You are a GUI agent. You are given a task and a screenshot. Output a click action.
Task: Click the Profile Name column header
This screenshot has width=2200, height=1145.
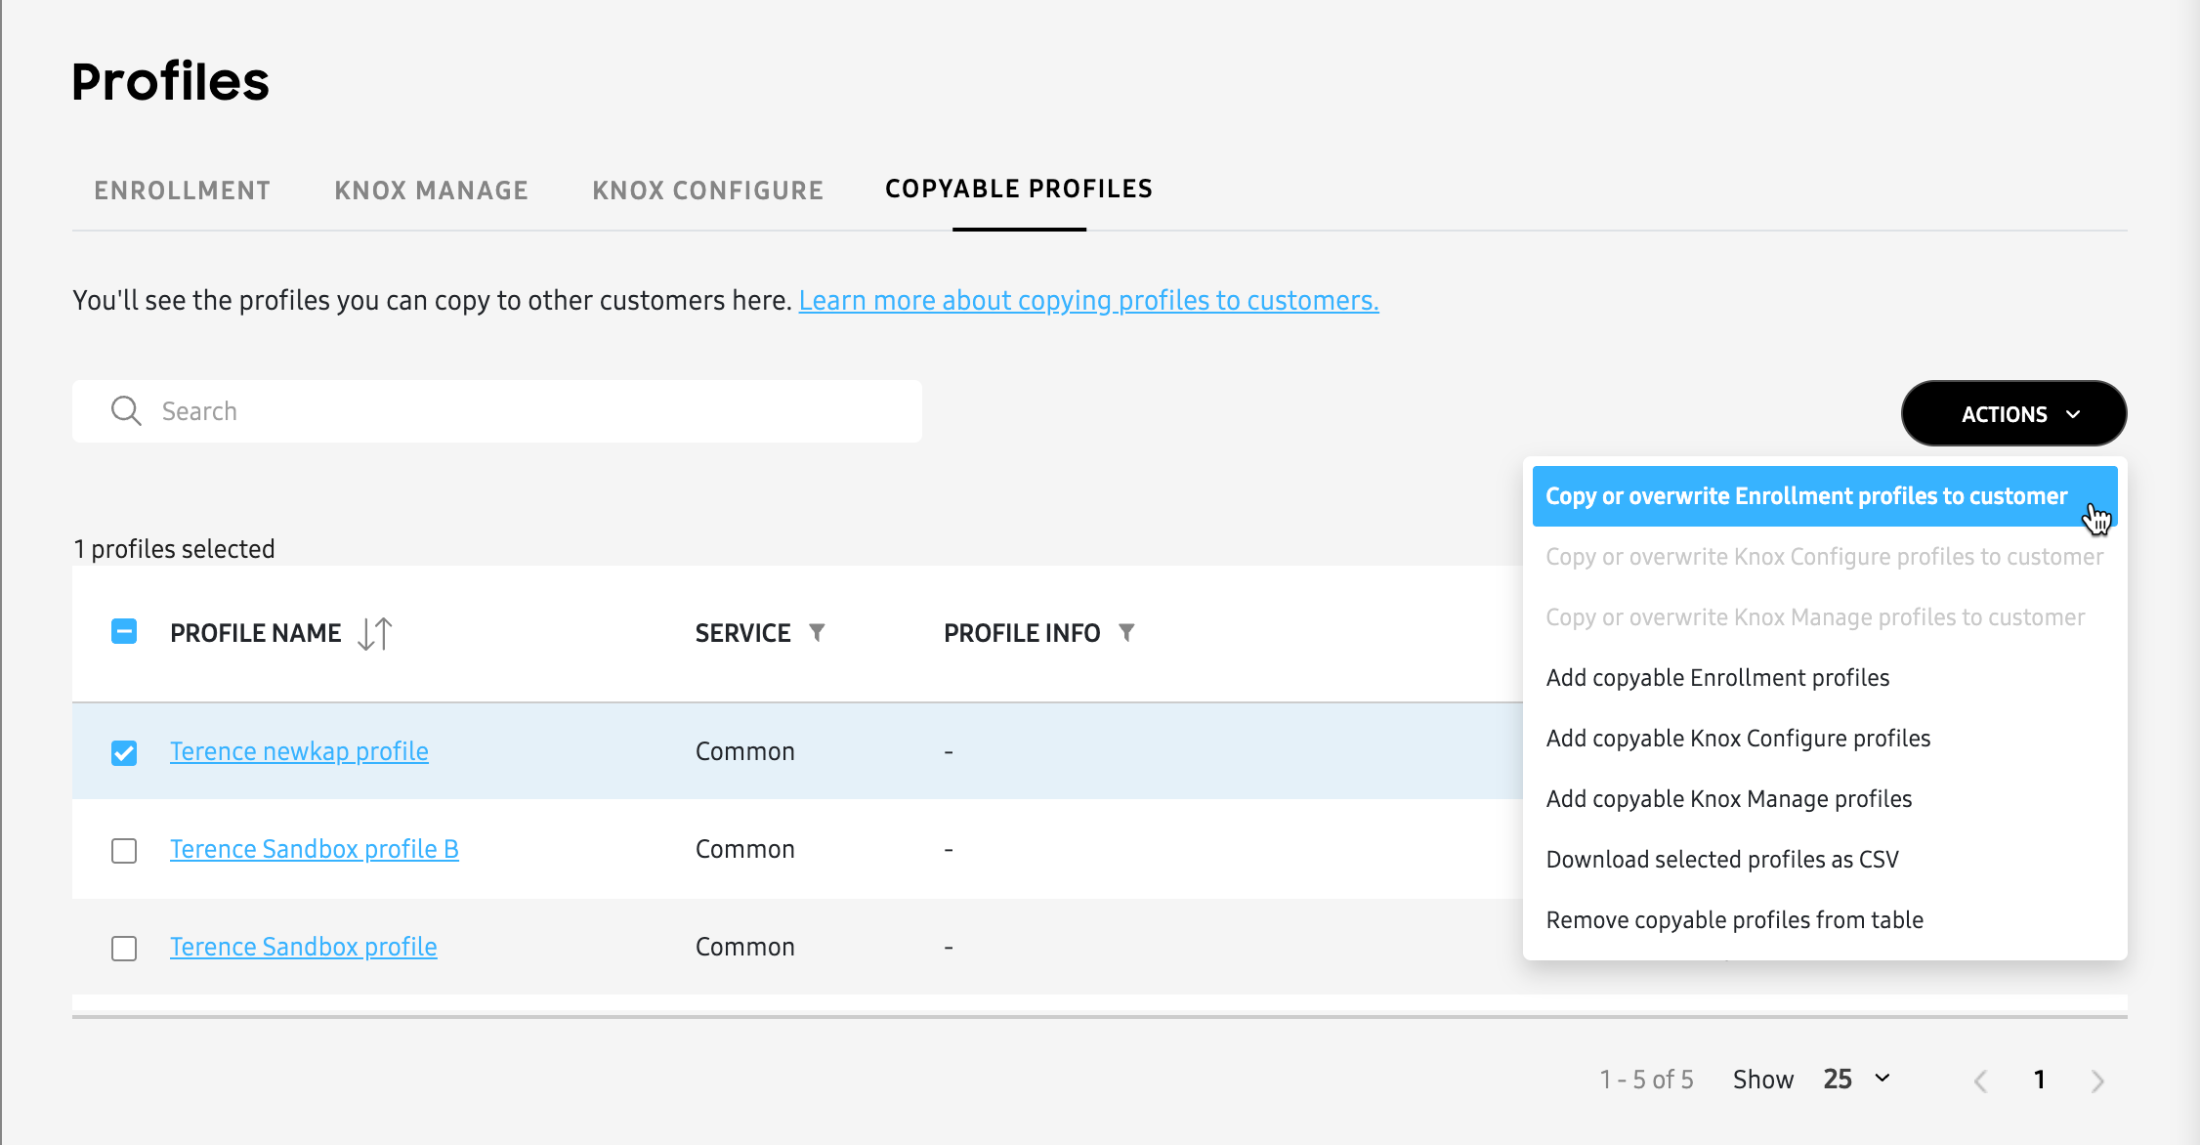point(256,633)
